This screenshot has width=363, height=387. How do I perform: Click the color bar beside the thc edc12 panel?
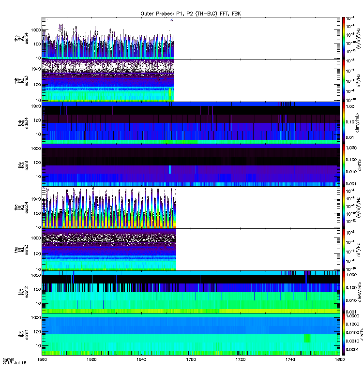343,292
